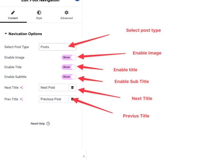Open the Select Post Type dropdown

coord(58,47)
